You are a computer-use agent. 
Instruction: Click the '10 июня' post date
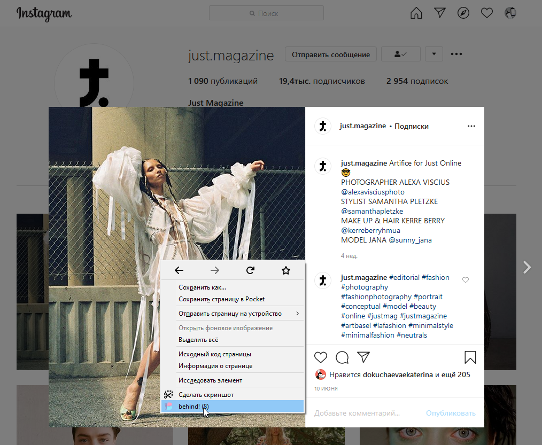point(326,389)
